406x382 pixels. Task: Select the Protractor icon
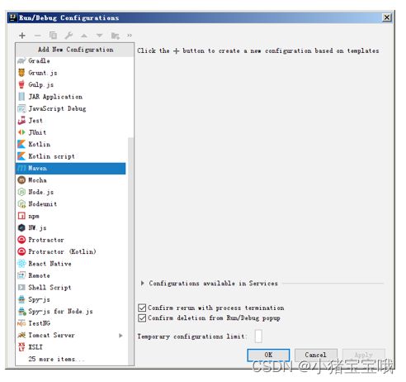[x=21, y=240]
